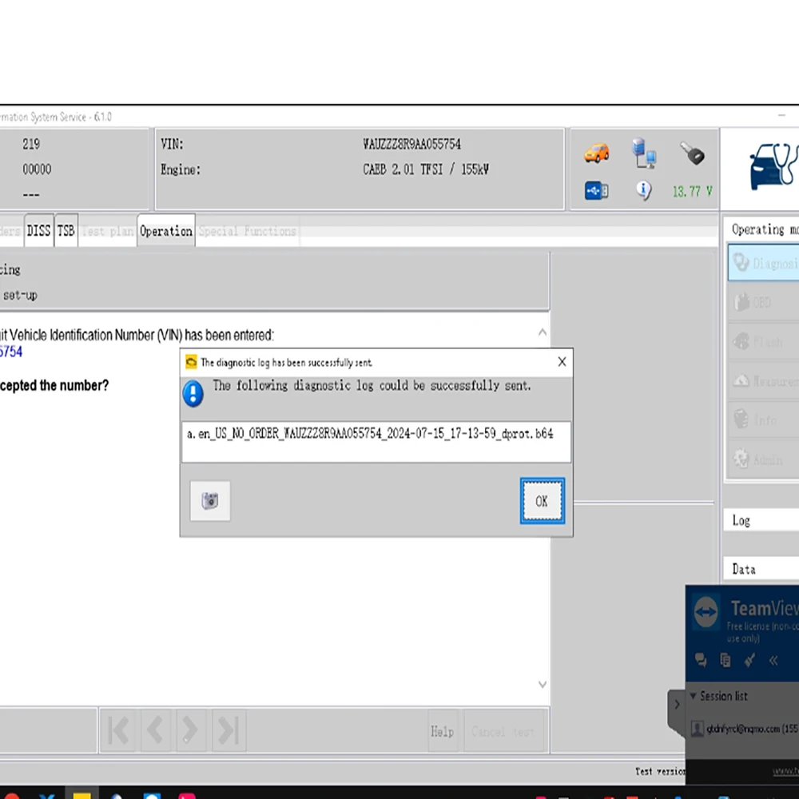Minimize the ODIS Service window
This screenshot has height=799, width=799.
click(781, 116)
